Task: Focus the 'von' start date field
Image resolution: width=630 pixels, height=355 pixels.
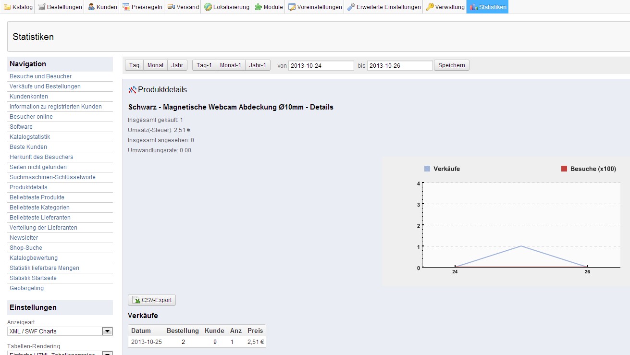Action: coord(321,66)
